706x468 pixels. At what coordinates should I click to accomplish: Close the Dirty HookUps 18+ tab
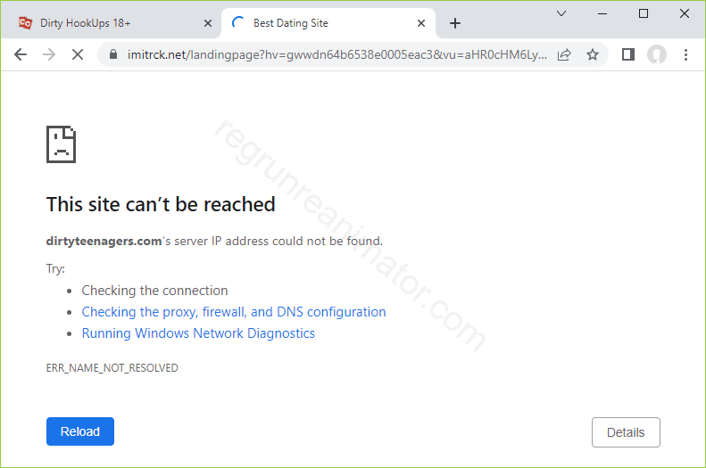(x=208, y=23)
